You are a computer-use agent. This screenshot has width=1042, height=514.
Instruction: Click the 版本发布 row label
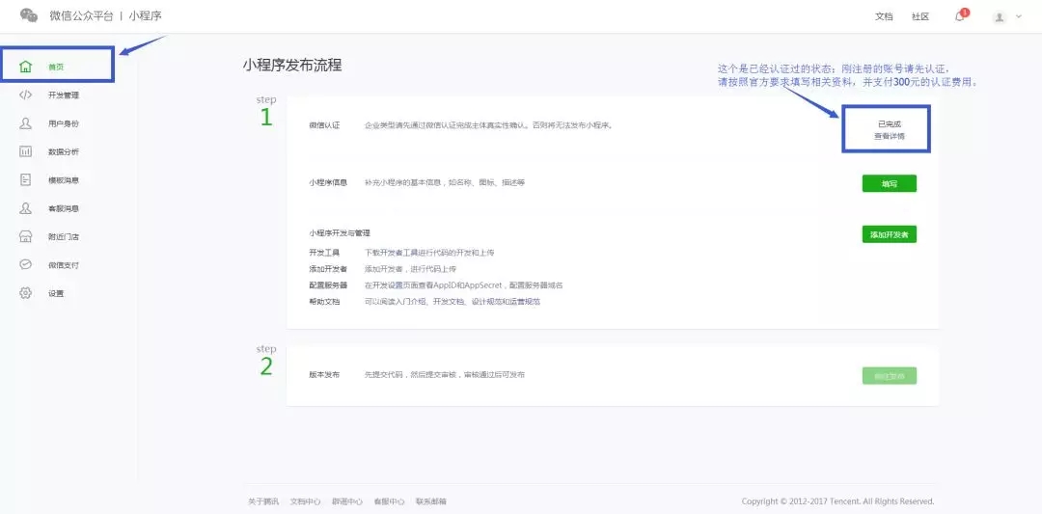[324, 374]
